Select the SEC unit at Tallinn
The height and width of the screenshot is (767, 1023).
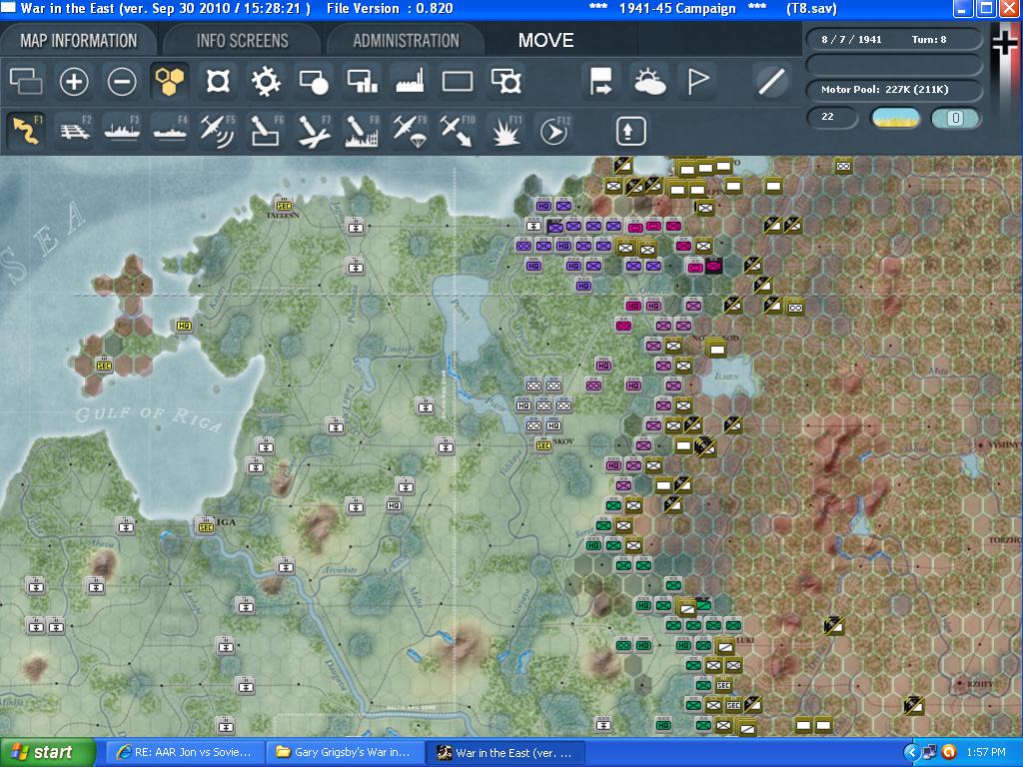pos(283,205)
